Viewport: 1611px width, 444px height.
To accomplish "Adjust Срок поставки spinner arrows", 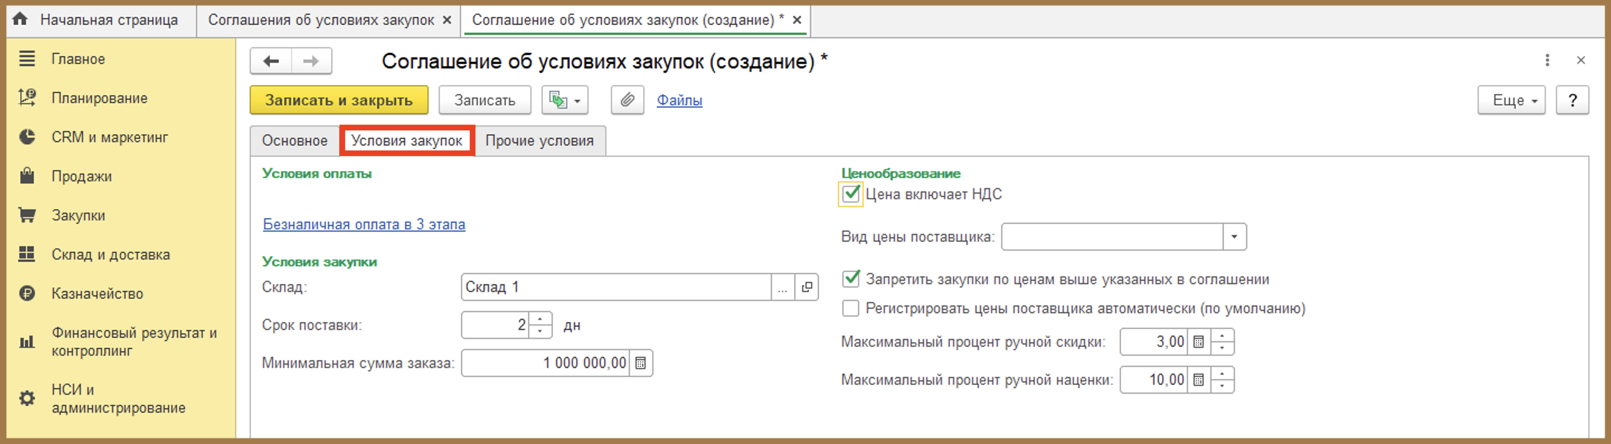I will (540, 325).
